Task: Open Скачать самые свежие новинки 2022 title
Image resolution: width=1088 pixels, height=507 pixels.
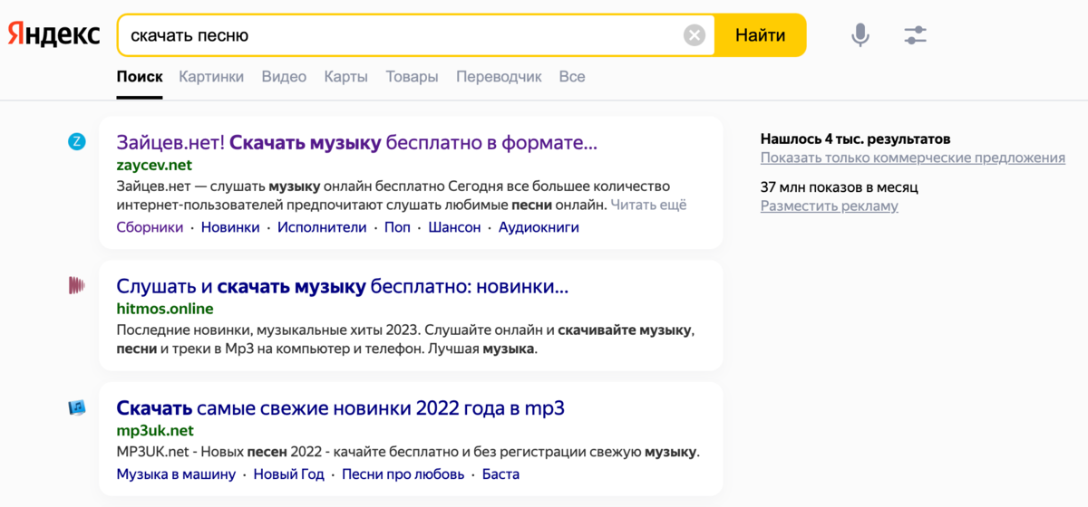Action: tap(341, 407)
